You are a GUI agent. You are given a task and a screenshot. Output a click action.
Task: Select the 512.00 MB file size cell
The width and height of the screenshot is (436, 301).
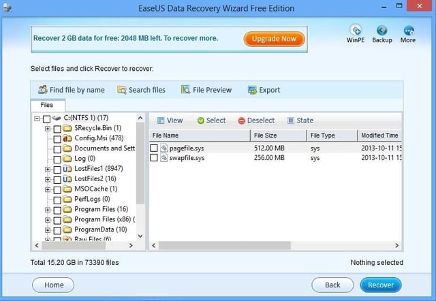point(269,148)
